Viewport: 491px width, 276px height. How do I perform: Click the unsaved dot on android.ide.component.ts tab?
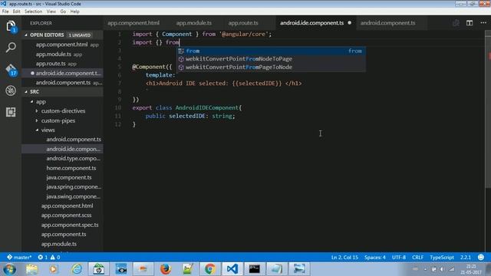pos(350,23)
